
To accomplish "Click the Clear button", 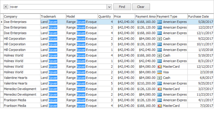I will 141,7.
